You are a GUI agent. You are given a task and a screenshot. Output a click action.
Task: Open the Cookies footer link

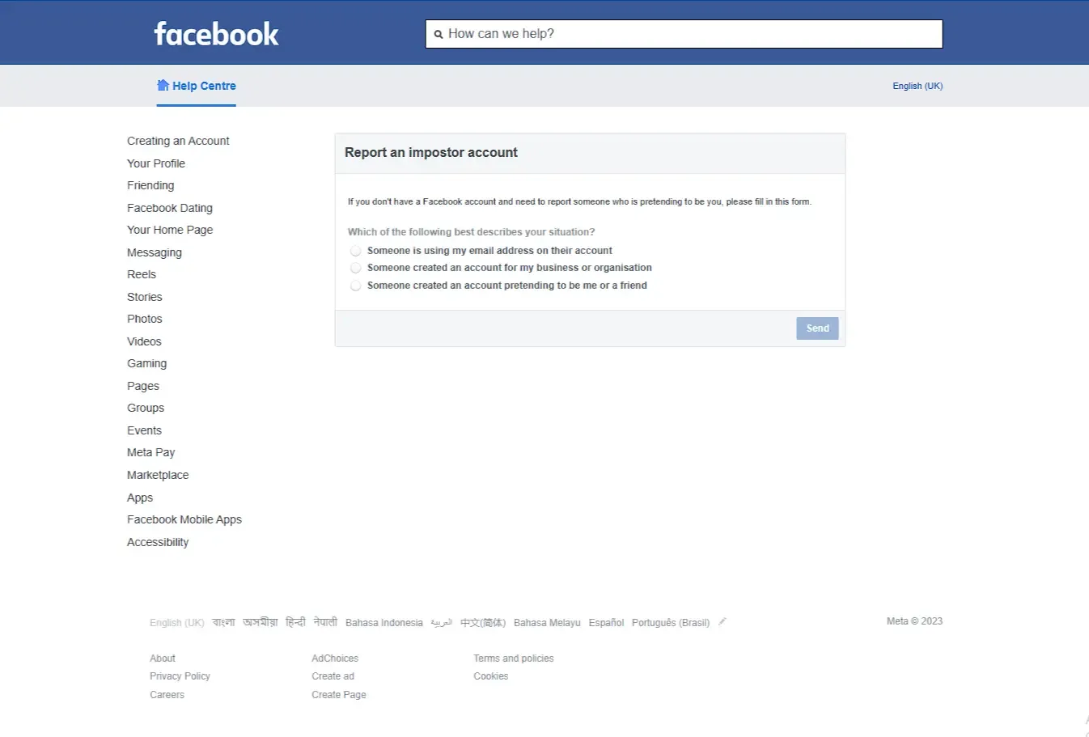click(x=491, y=676)
